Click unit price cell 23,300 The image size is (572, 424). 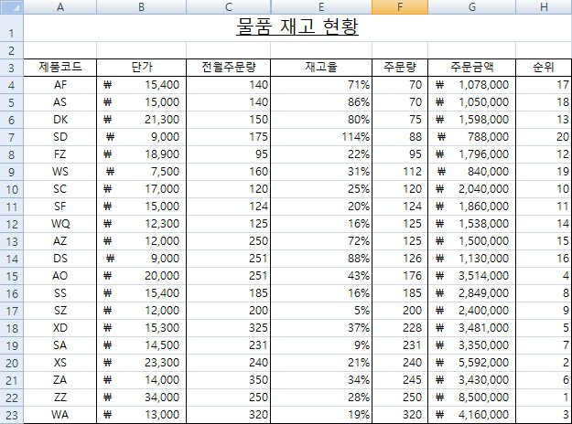click(142, 363)
